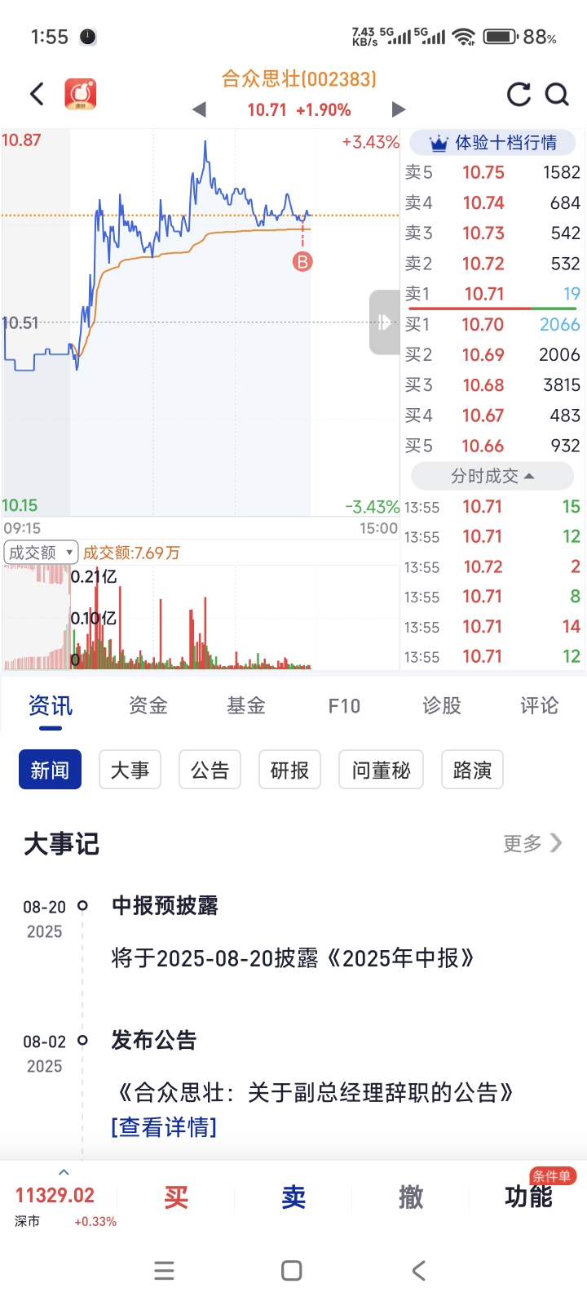Select buy level 买2 at 10.69
The height and width of the screenshot is (1306, 587).
point(492,354)
